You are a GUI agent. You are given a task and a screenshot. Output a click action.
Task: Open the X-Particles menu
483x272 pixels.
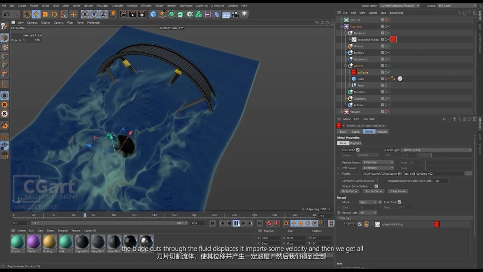[x=217, y=6]
